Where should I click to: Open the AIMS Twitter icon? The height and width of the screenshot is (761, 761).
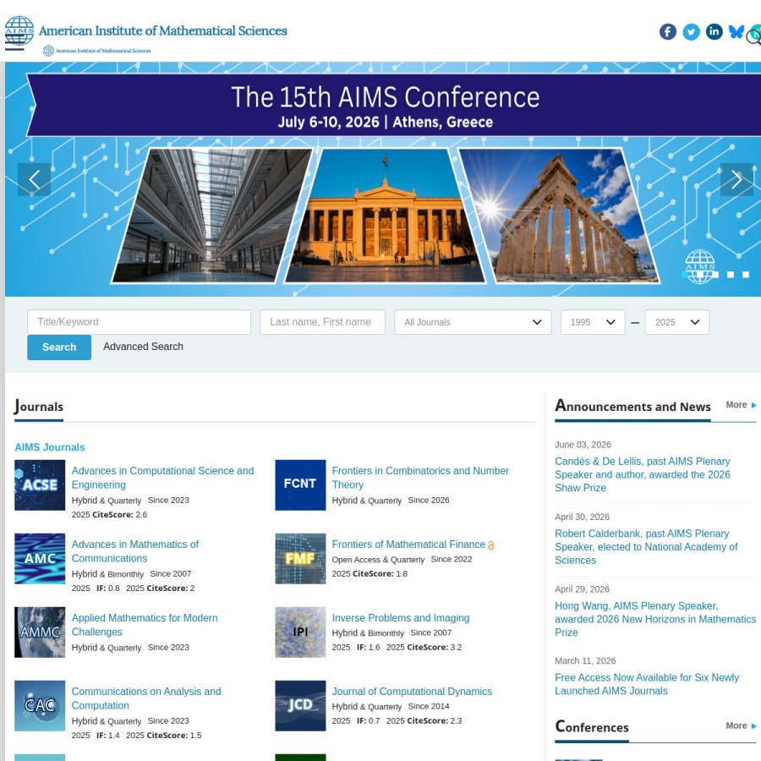pyautogui.click(x=691, y=32)
